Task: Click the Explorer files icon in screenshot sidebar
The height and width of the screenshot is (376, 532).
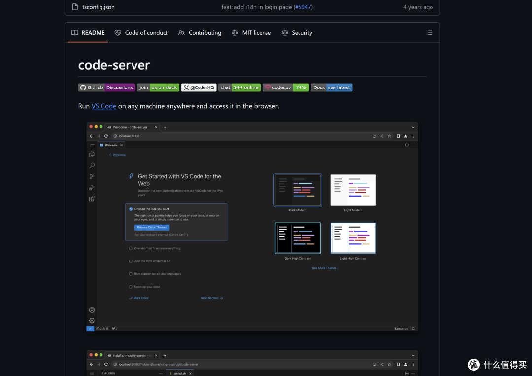Action: (92, 154)
